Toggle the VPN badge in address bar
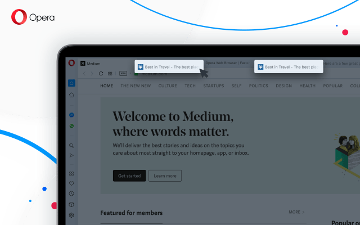Viewport: 360px width, 225px height. [123, 74]
